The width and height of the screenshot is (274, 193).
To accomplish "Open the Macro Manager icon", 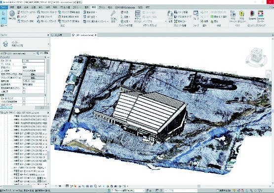I will pos(233,16).
